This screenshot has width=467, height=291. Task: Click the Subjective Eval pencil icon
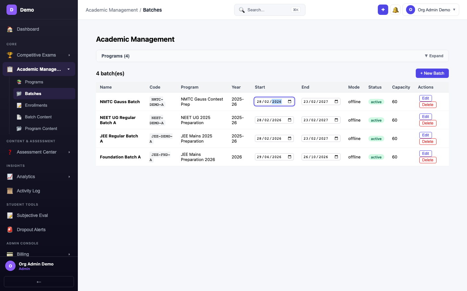click(x=10, y=215)
